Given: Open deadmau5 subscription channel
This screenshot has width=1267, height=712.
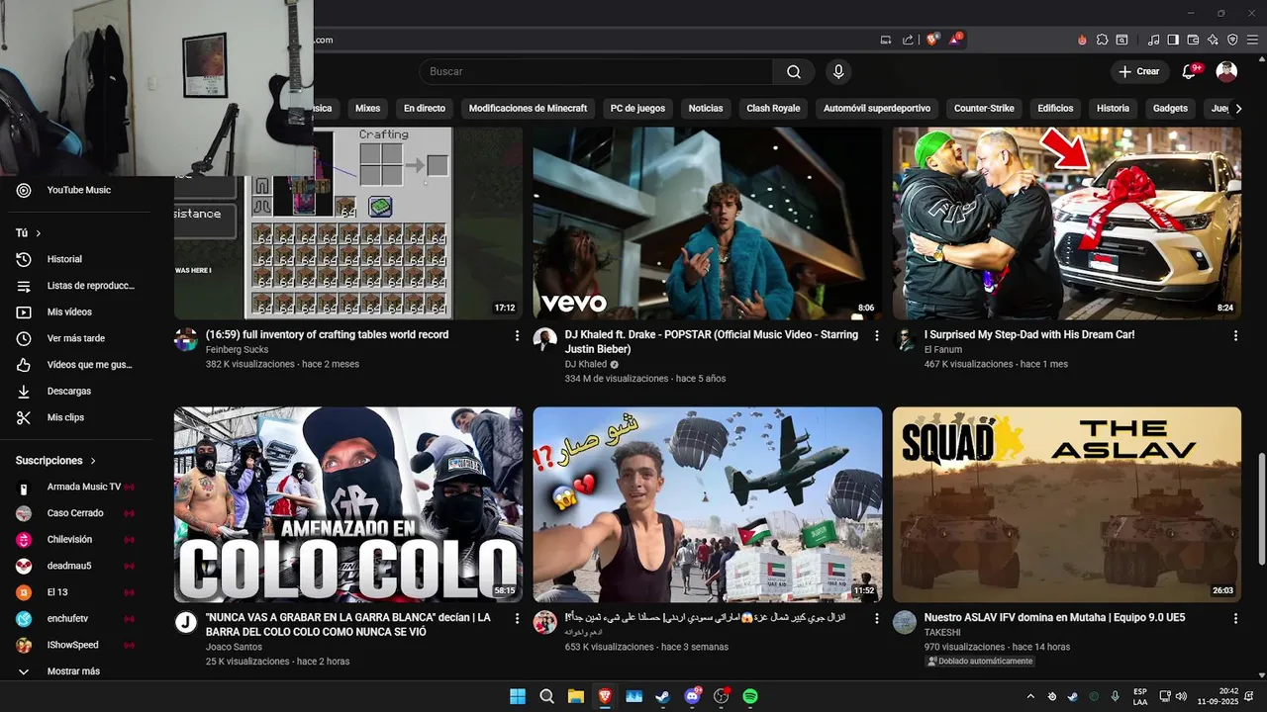Looking at the screenshot, I should point(76,566).
